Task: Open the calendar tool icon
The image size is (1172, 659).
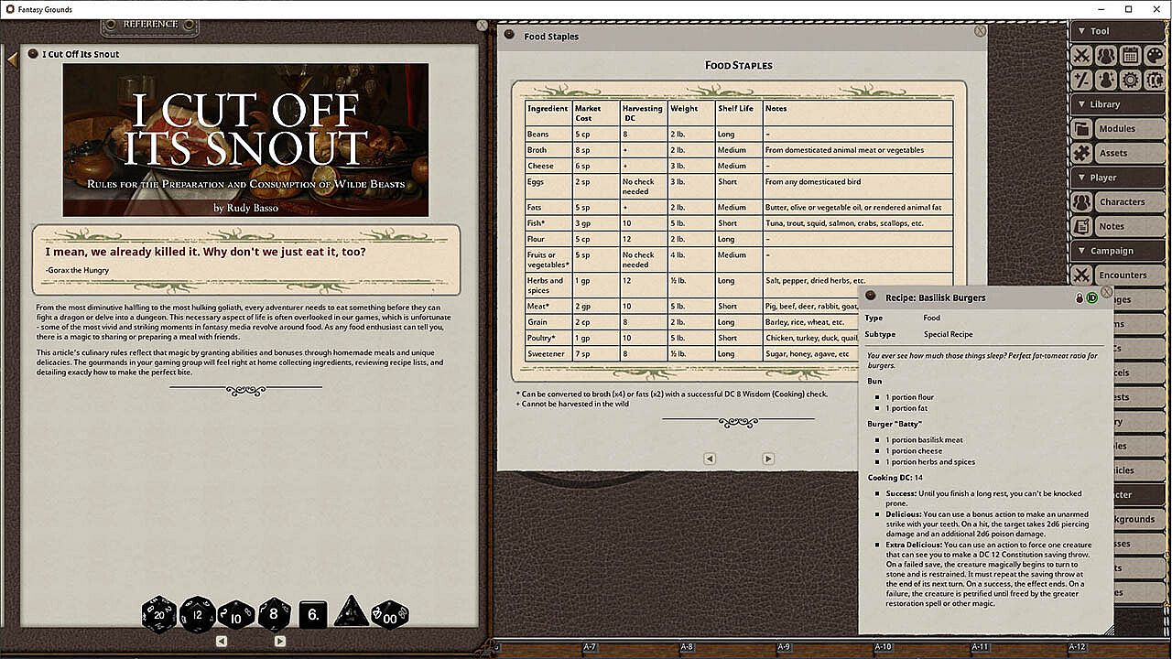Action: (x=1130, y=56)
